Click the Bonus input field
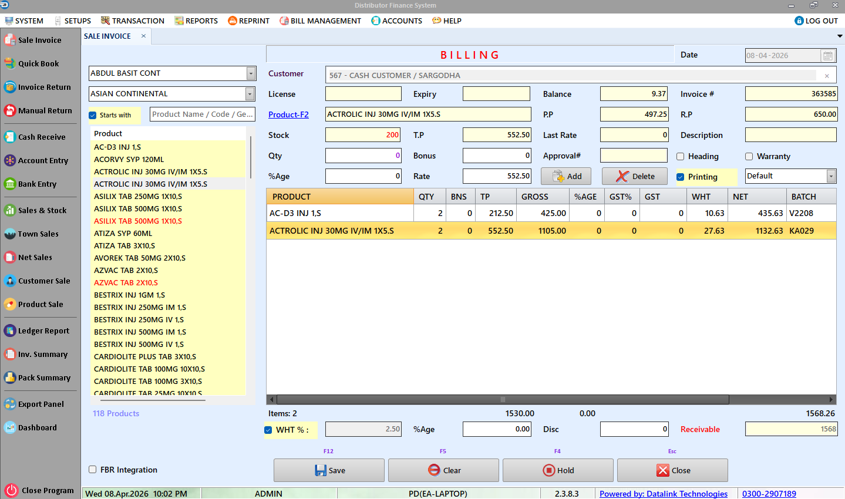This screenshot has height=499, width=845. [x=497, y=156]
